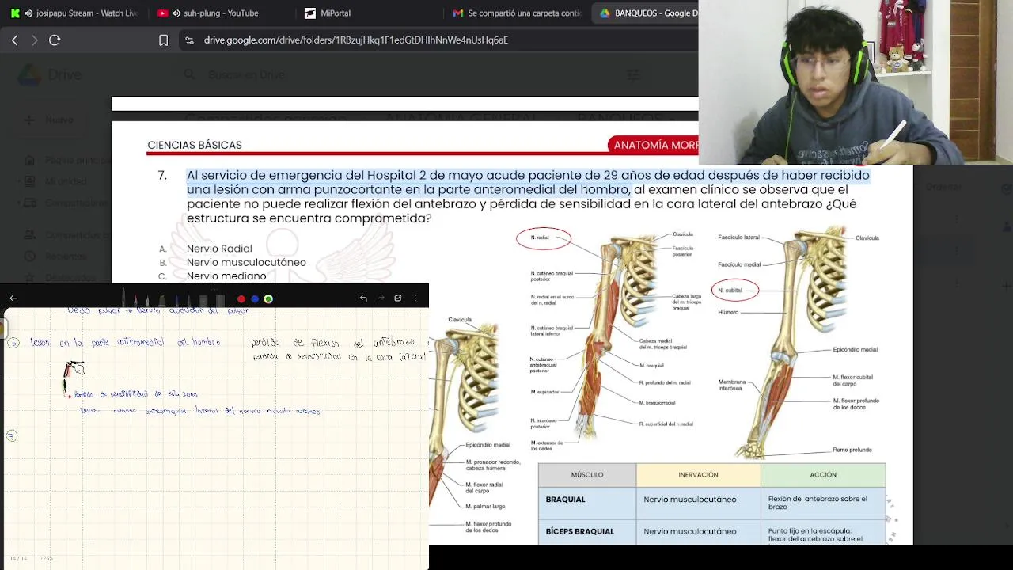Switch to the josipapu Stream tab
1013x570 pixels.
pyautogui.click(x=76, y=13)
